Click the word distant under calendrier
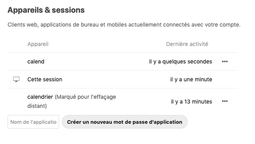This screenshot has width=255, height=144. [x=36, y=106]
